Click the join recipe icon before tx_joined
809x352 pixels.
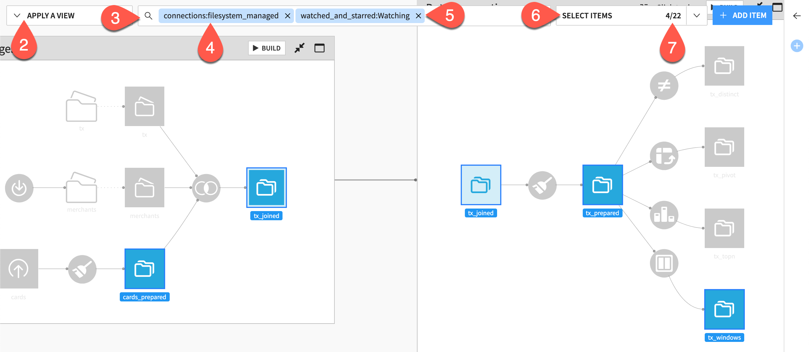(x=206, y=188)
